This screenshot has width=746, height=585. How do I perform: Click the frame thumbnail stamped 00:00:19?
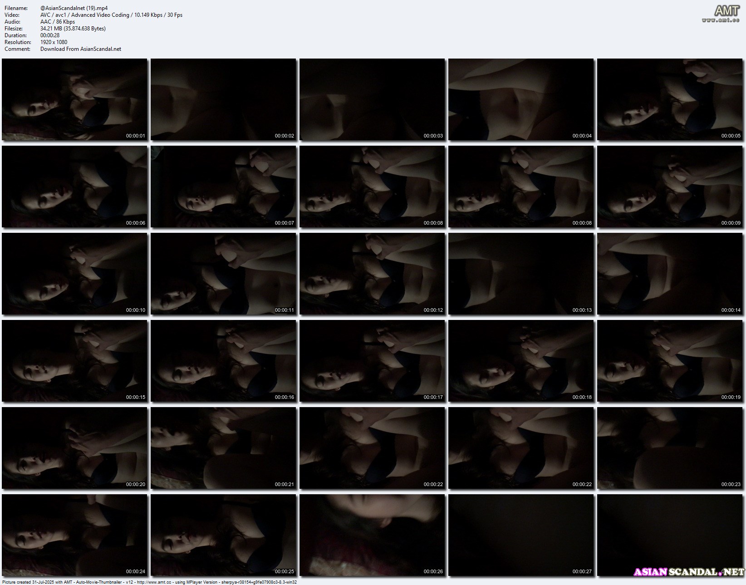(x=670, y=361)
